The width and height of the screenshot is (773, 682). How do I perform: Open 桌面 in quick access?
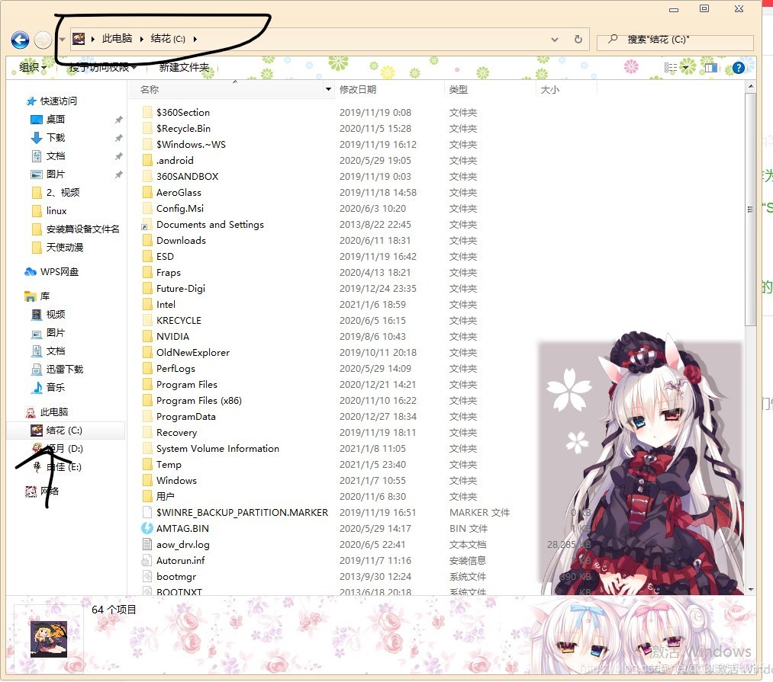coord(55,119)
